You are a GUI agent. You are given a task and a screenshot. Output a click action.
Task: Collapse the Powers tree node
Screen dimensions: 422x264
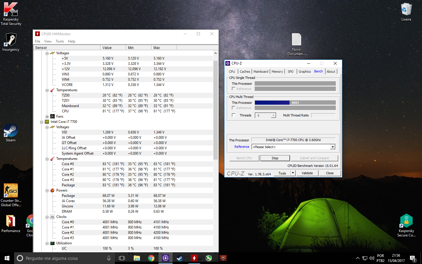(x=47, y=191)
